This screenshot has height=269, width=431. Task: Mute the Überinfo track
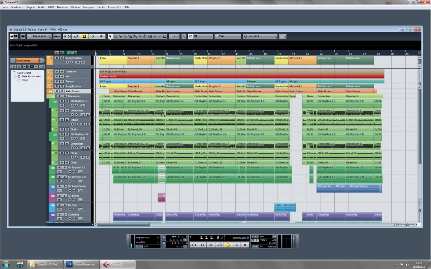[x=57, y=71]
